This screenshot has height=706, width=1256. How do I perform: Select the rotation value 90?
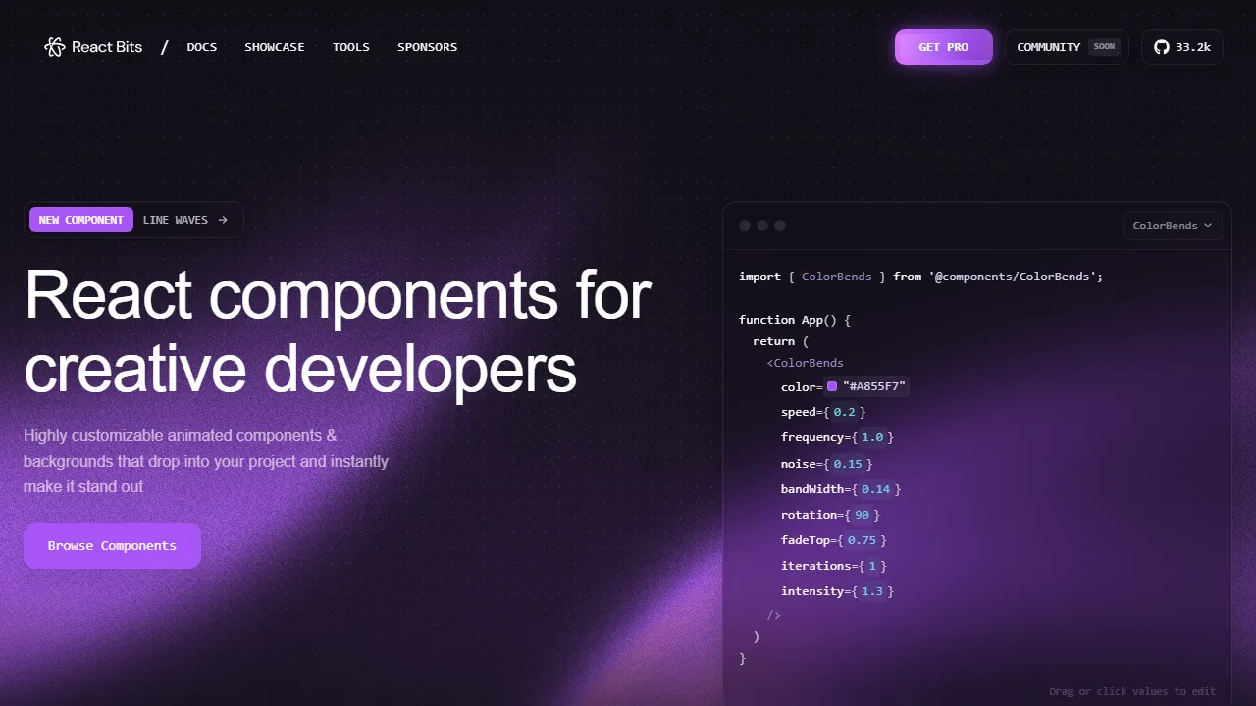pos(863,515)
